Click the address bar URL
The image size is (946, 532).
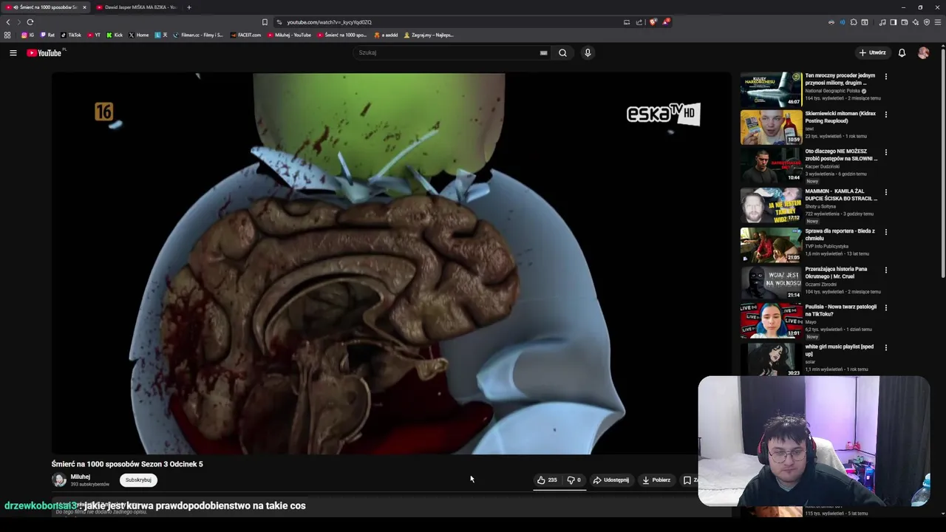coord(329,22)
